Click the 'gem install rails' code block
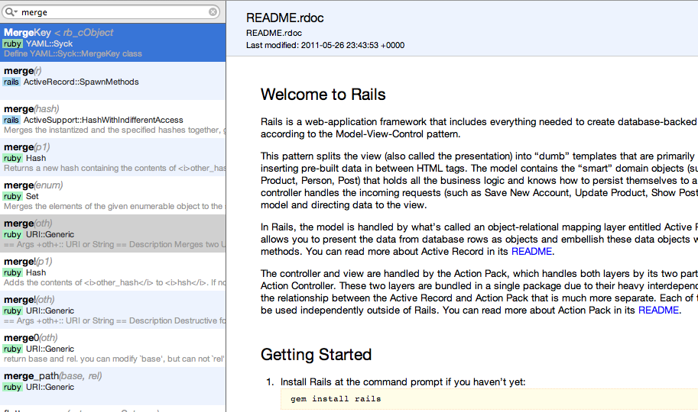 489,399
